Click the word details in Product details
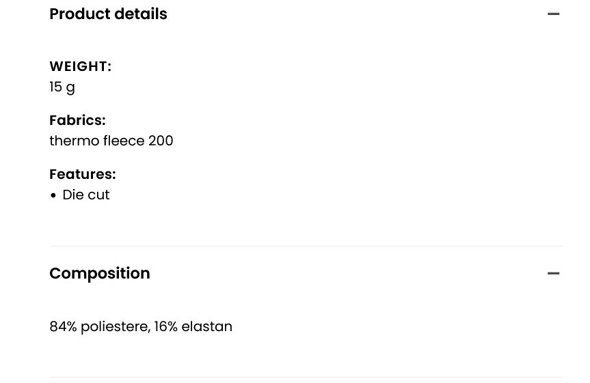The height and width of the screenshot is (383, 590). coord(141,14)
